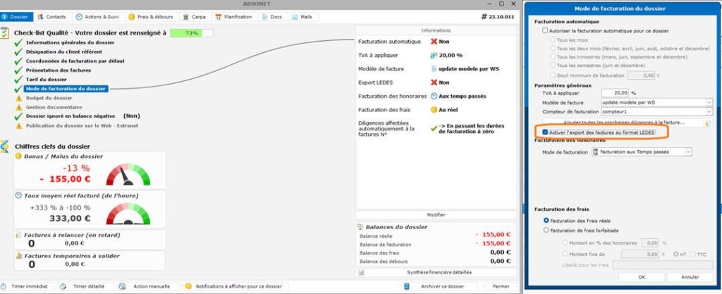
Task: Switch to the Frais & débours tab
Action: pyautogui.click(x=149, y=16)
